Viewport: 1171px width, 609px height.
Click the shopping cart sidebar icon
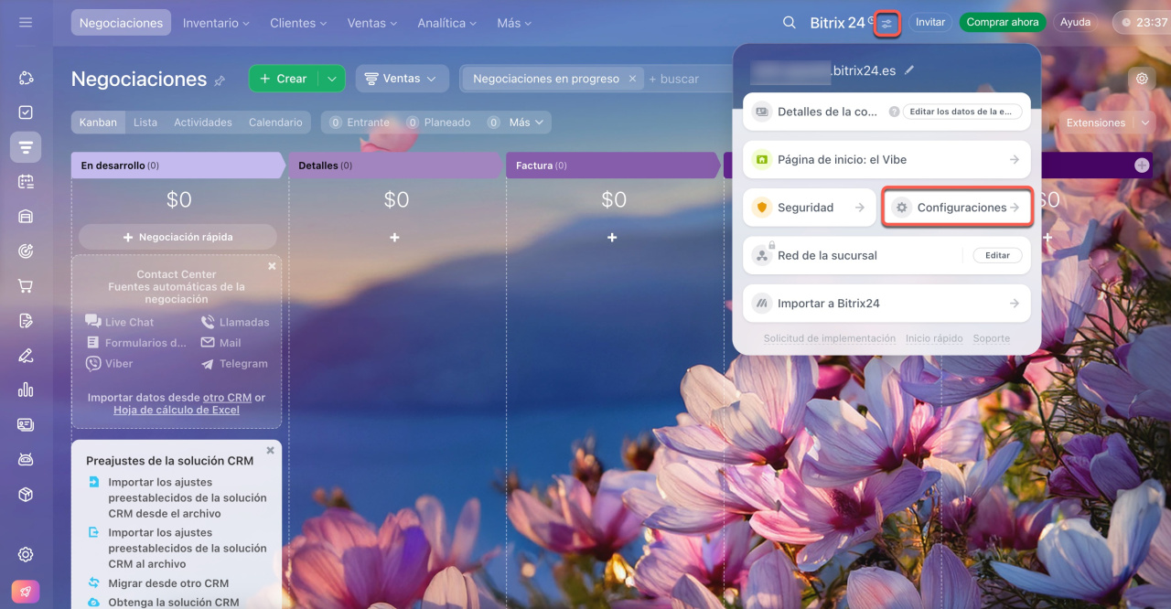26,286
